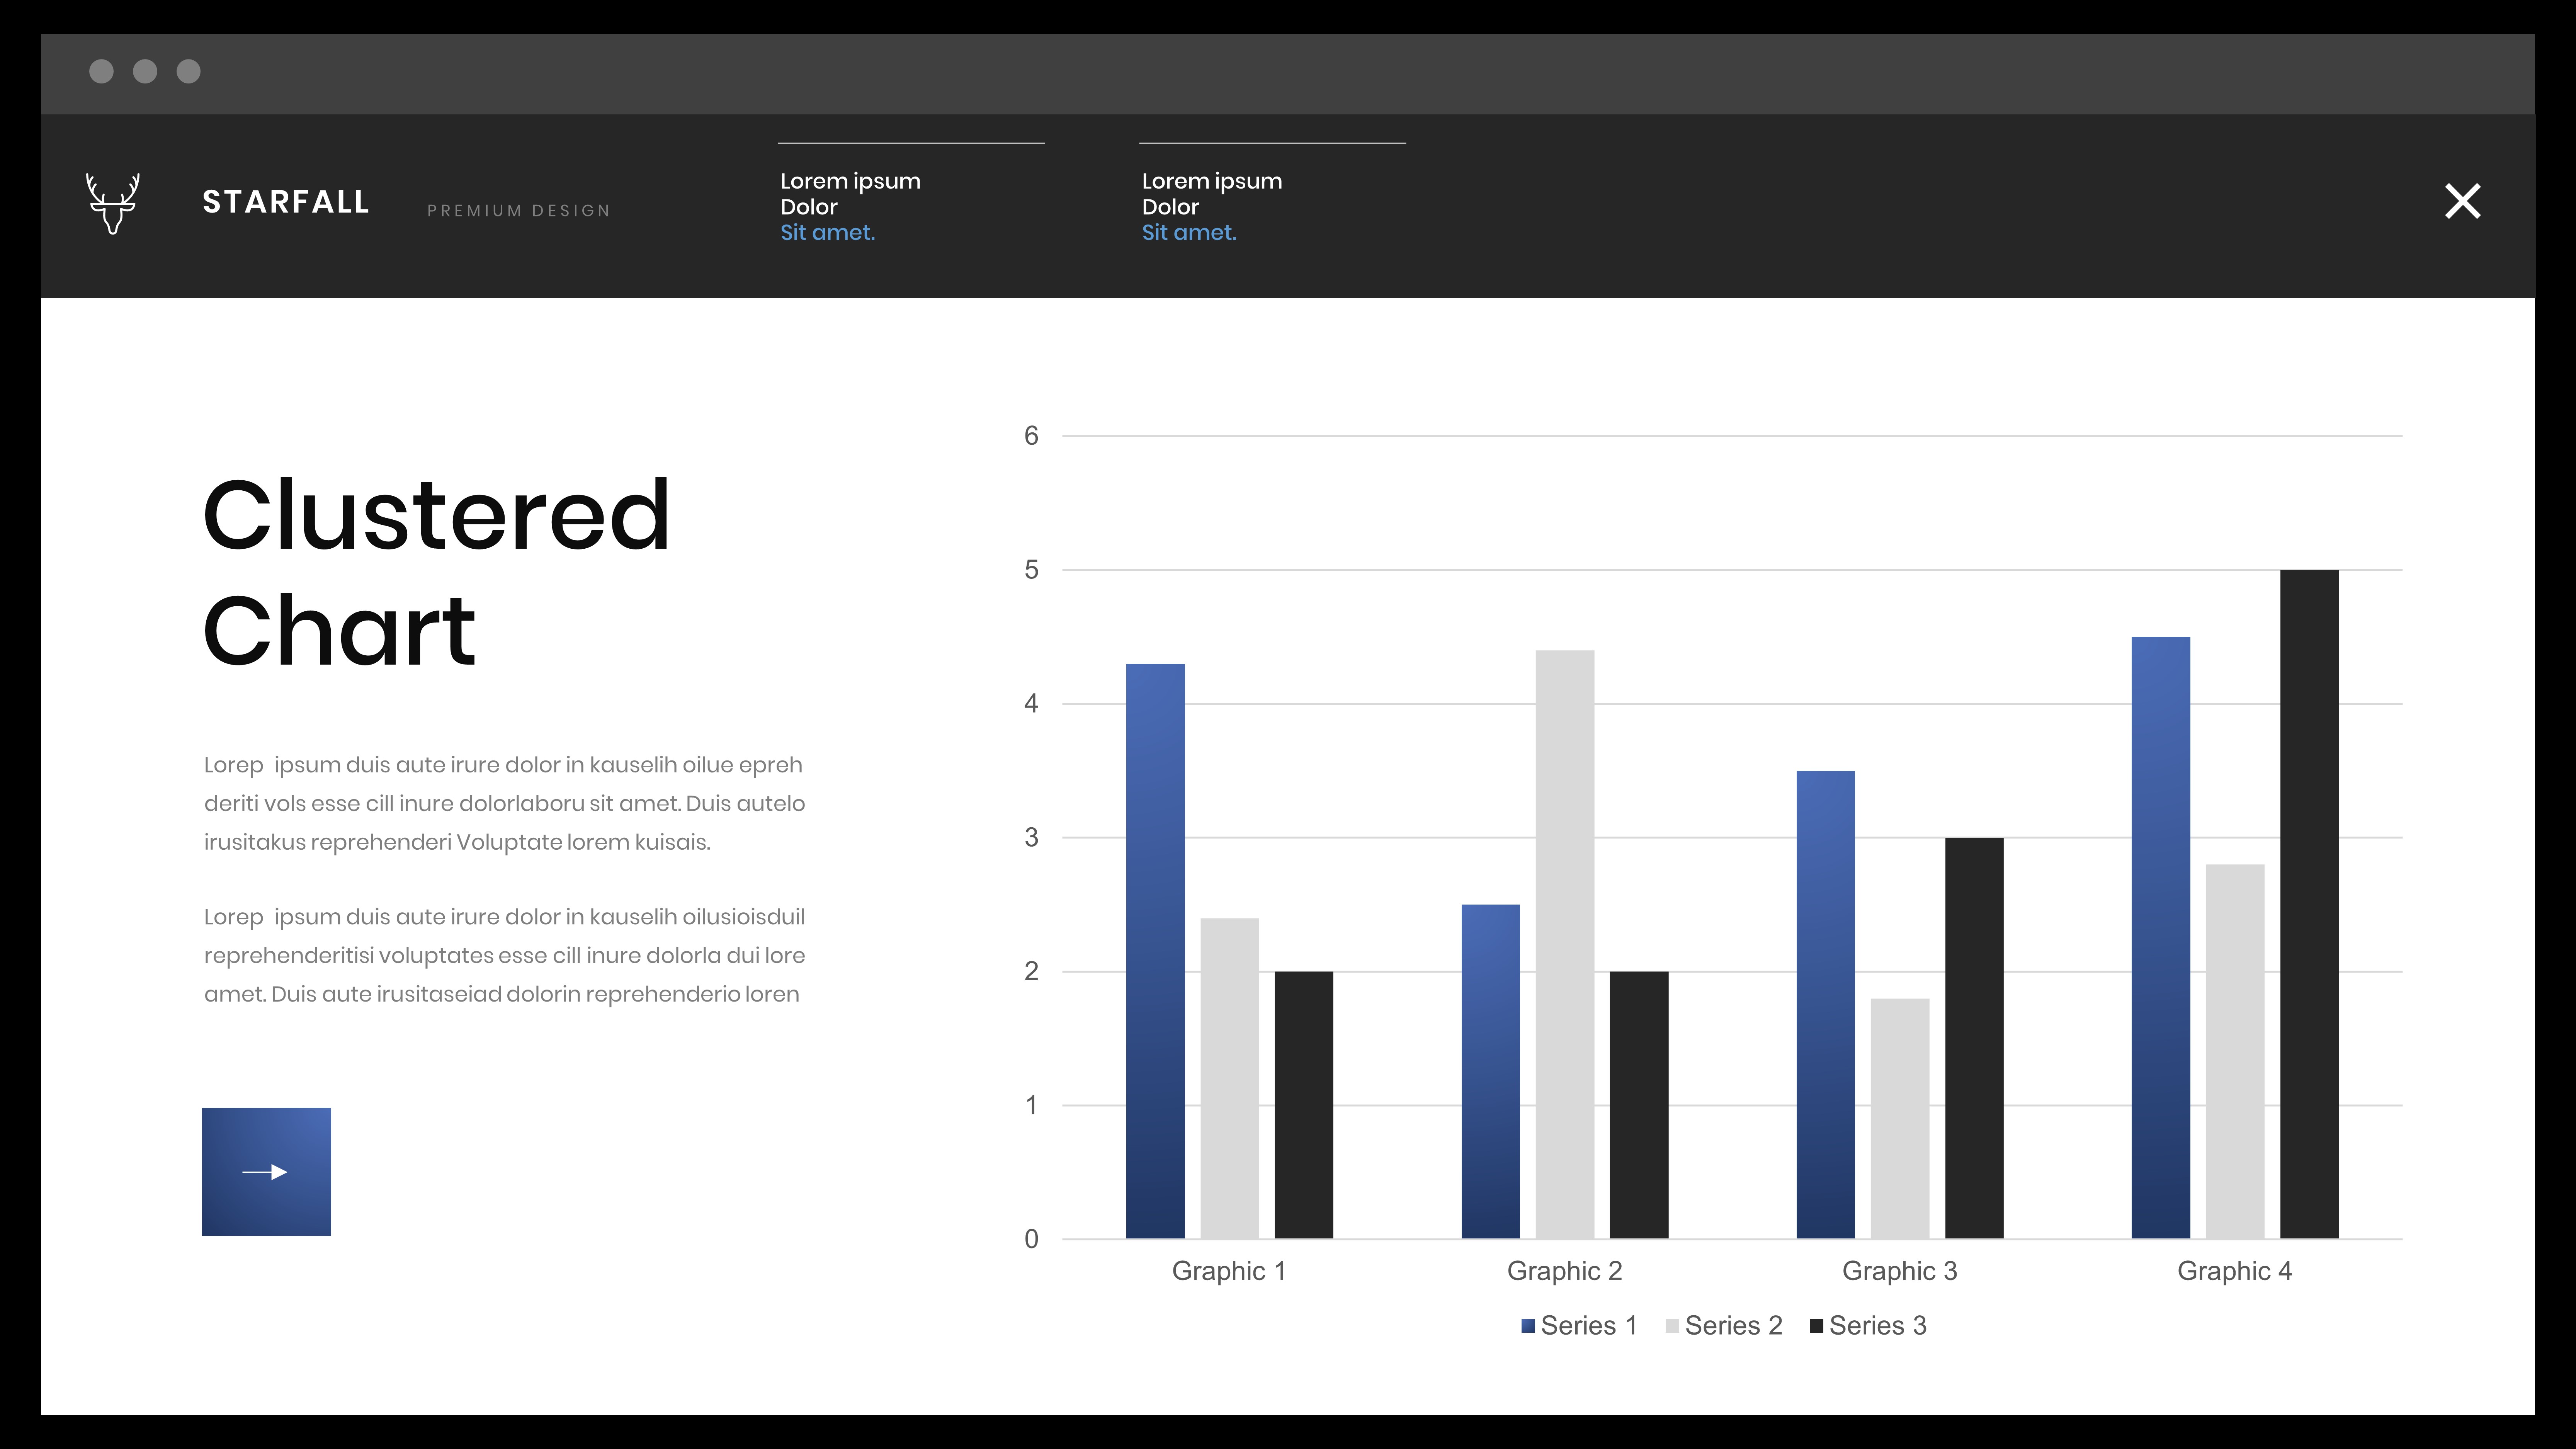Select the blue bar in Graphic 1
The image size is (2576, 1449).
pos(1155,950)
